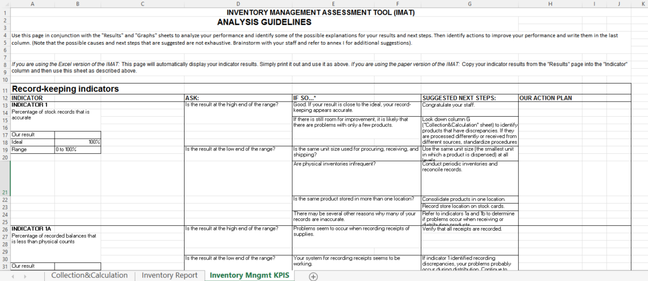Screen dimensions: 648x281
Task: Click the ANALYSIS GUIDELINES heading
Action: coord(264,22)
